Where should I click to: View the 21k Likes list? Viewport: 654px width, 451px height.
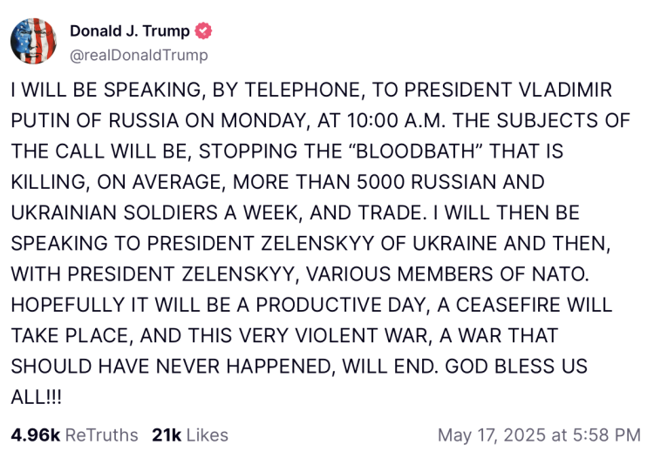pos(190,434)
